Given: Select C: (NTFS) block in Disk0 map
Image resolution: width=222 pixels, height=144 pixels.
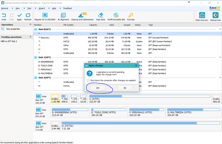Looking at the screenshot, I should 150,99.
